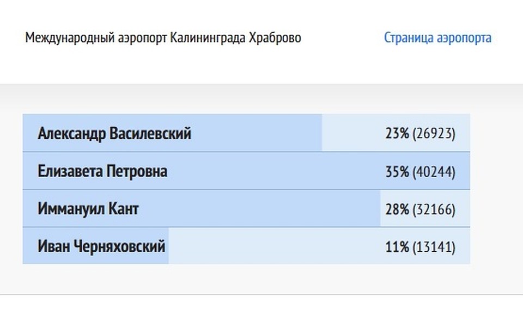
Task: Click filled bar right of Александр Василевский's name
Action: click(x=257, y=133)
